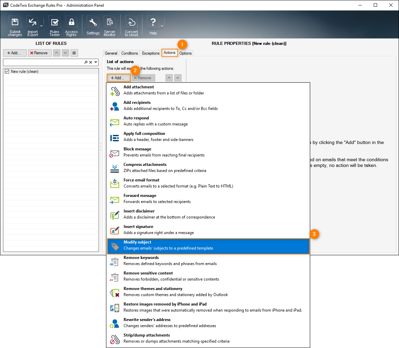Expand the Import Export dropdown arrow
This screenshot has height=348, width=399.
[41, 26]
